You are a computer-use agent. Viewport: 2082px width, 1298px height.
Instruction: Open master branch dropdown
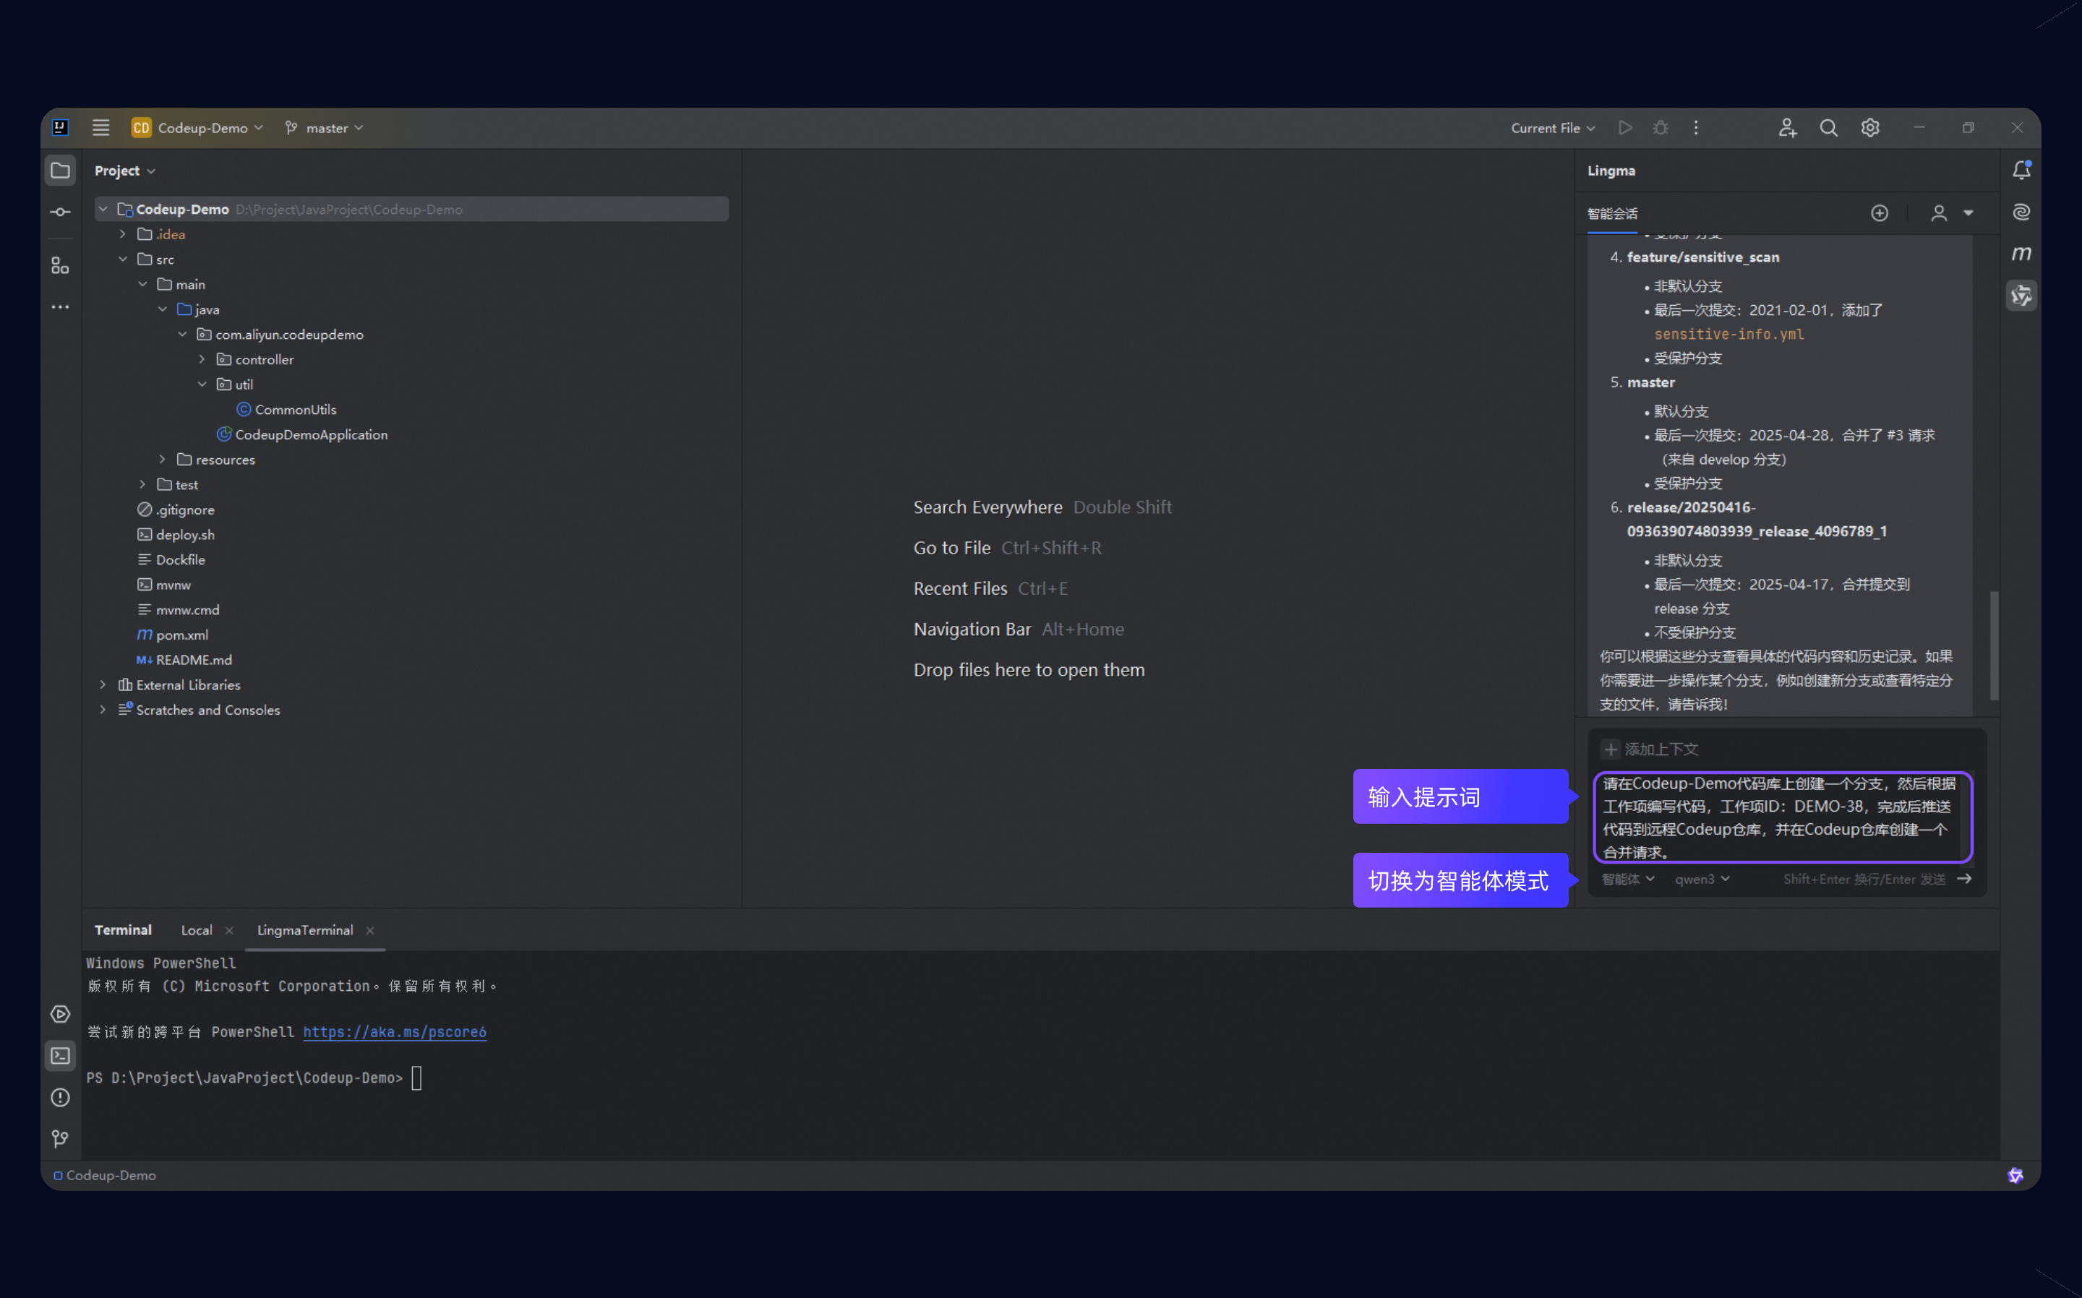coord(325,128)
